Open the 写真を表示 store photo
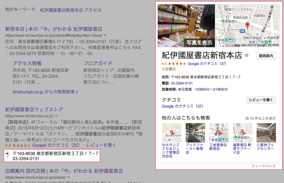Screen dimensions: 284x183 186,26
